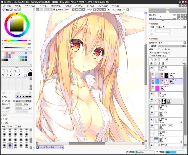Viewport: 188px width, 155px height.
Task: Show the HSV slider panel
Action: point(11,10)
